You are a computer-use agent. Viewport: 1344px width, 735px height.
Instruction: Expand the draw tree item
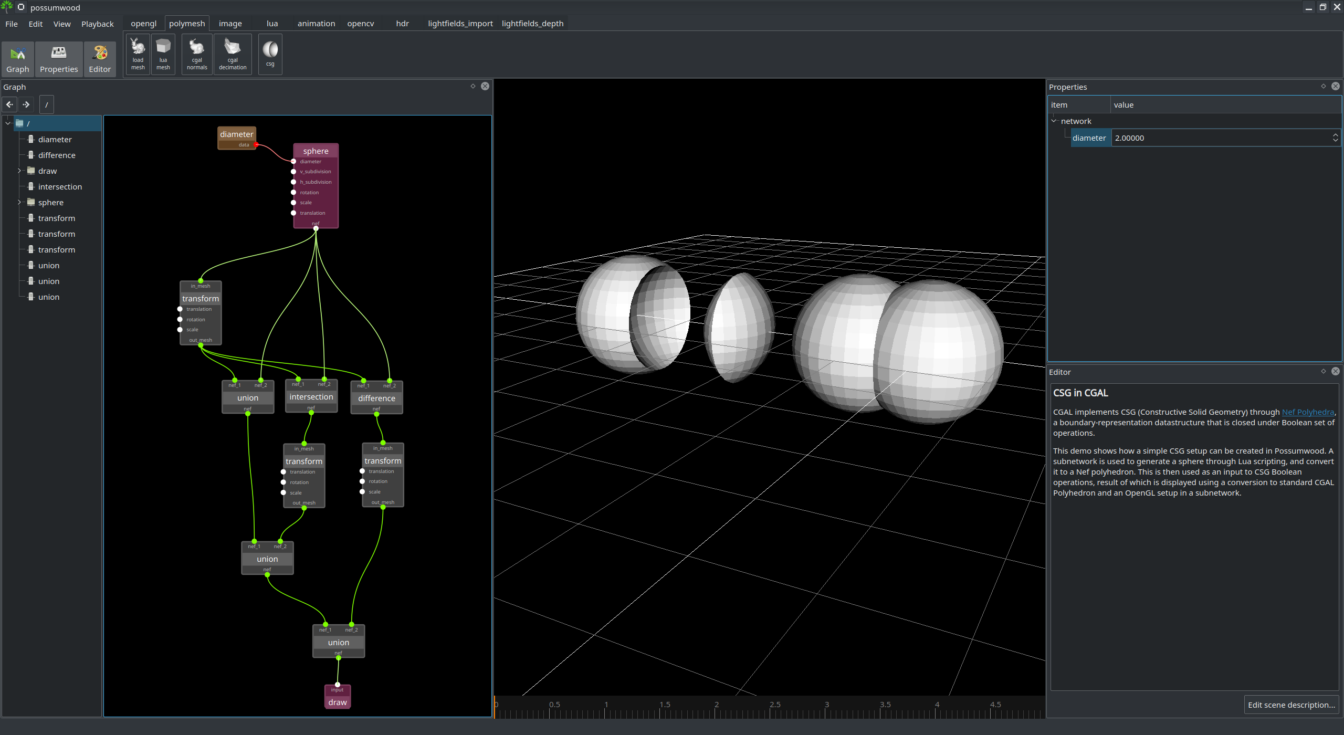tap(19, 171)
